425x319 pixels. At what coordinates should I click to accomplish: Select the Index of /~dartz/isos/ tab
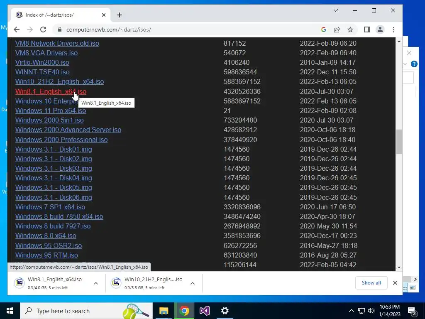pos(61,15)
